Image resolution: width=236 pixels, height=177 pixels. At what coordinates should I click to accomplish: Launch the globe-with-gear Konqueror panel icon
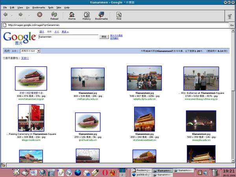[42, 173]
